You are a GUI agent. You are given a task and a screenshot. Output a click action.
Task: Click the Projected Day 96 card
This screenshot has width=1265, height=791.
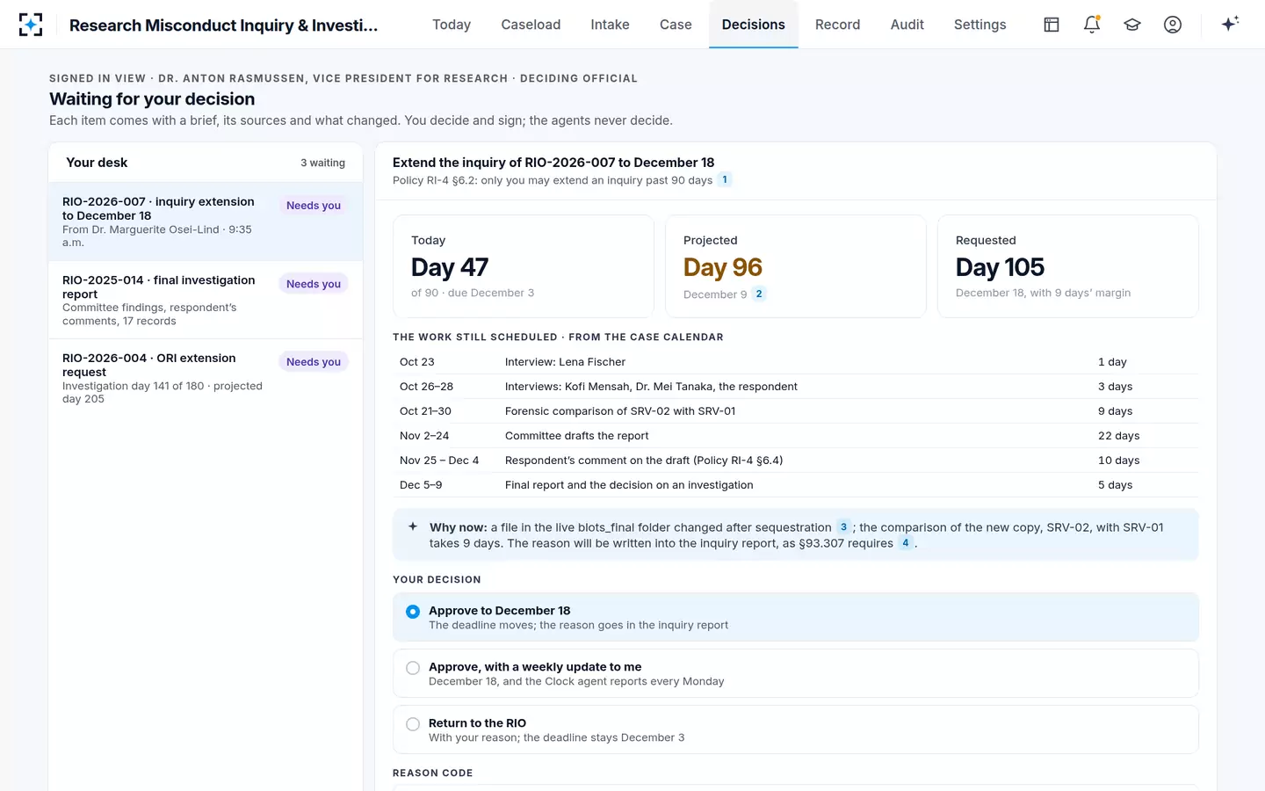[x=796, y=266]
